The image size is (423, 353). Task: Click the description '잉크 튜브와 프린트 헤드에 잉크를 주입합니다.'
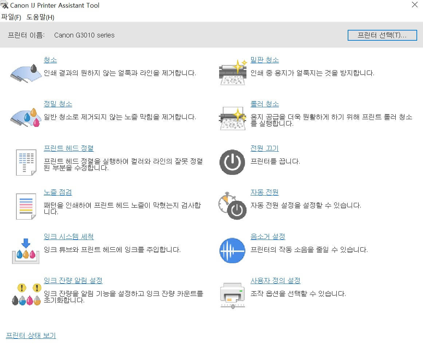click(x=112, y=249)
